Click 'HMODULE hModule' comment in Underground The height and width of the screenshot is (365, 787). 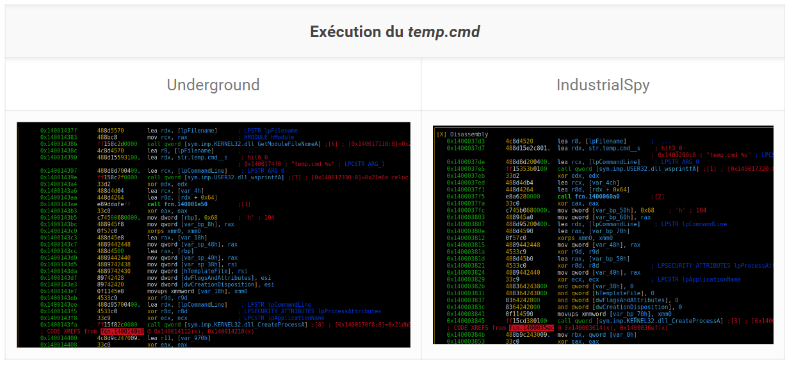269,137
